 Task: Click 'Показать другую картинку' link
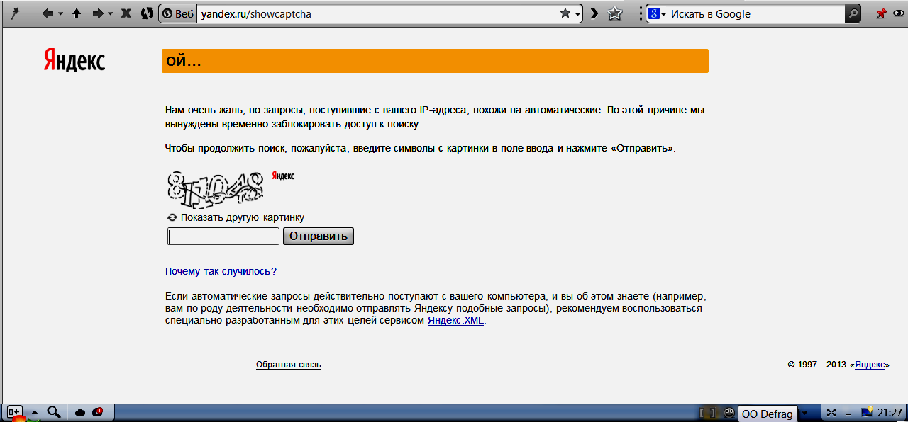click(x=243, y=218)
